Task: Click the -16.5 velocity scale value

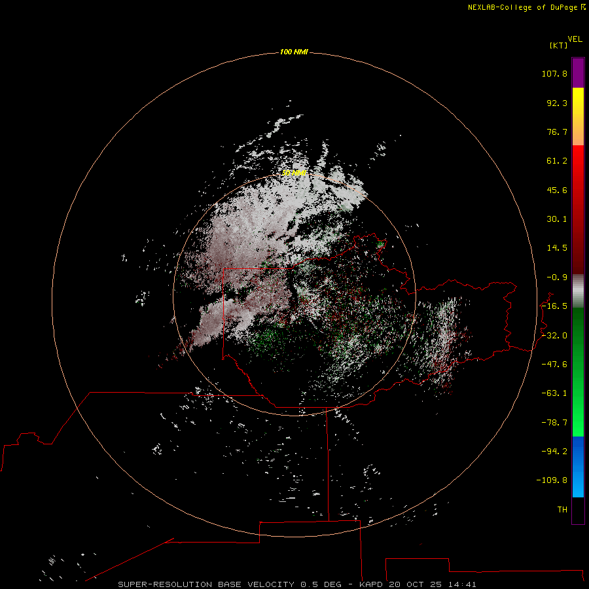Action: (554, 306)
